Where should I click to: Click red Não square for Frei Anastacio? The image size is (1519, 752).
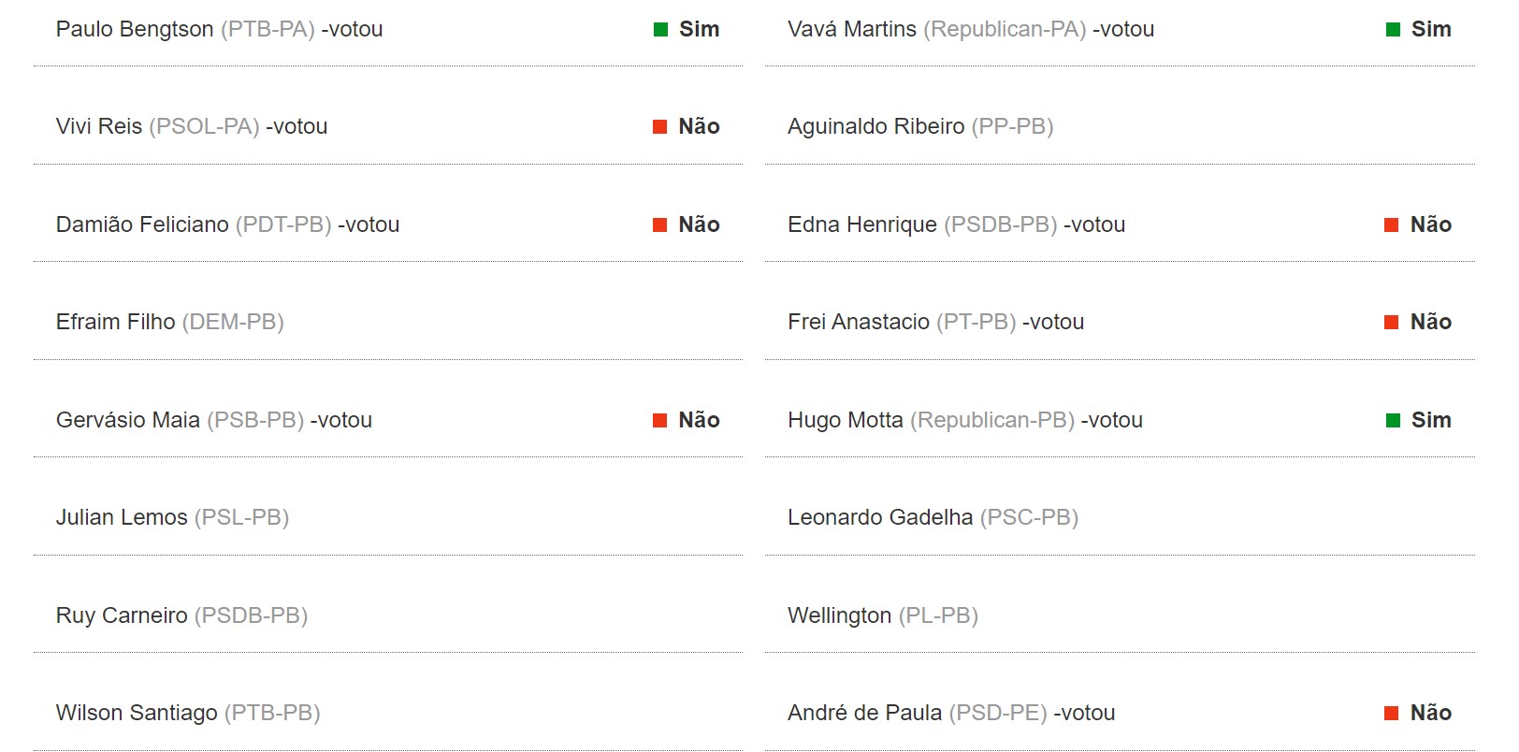tap(1392, 323)
